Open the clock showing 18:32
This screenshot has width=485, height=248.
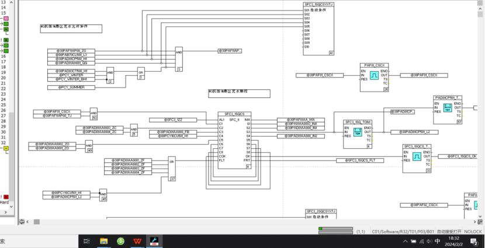point(453,241)
